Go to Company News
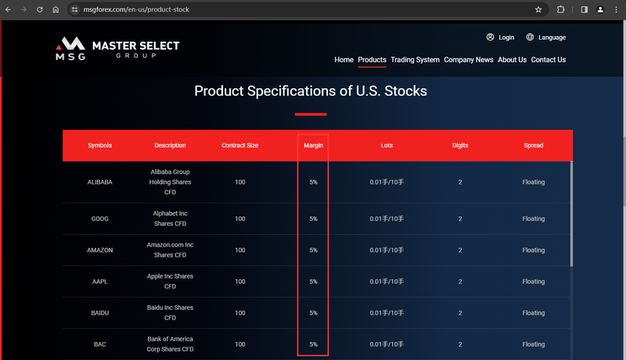The image size is (626, 360). click(x=468, y=59)
